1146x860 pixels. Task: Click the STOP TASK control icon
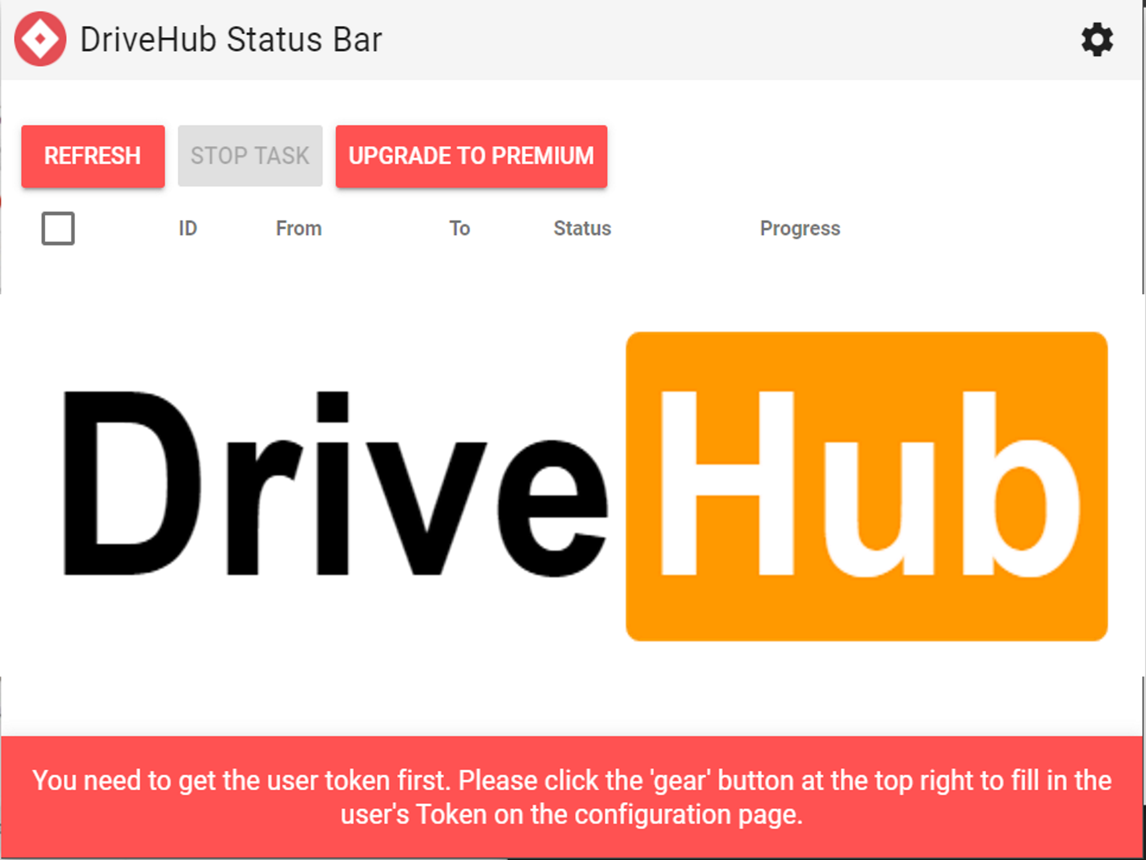[x=250, y=156]
